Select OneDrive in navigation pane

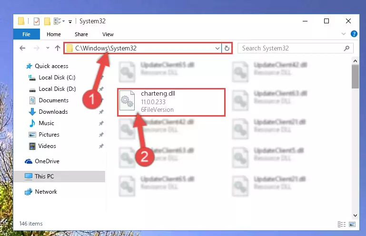coord(42,161)
